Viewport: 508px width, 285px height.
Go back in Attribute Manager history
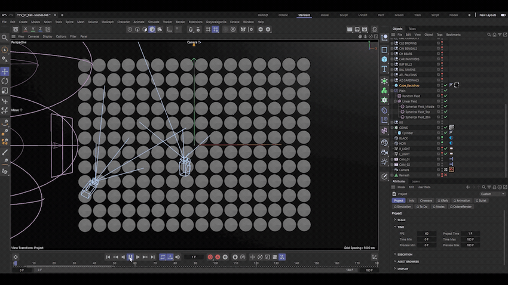tap(468, 187)
